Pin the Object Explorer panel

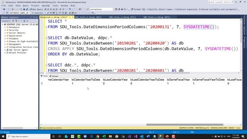[x=34, y=17]
